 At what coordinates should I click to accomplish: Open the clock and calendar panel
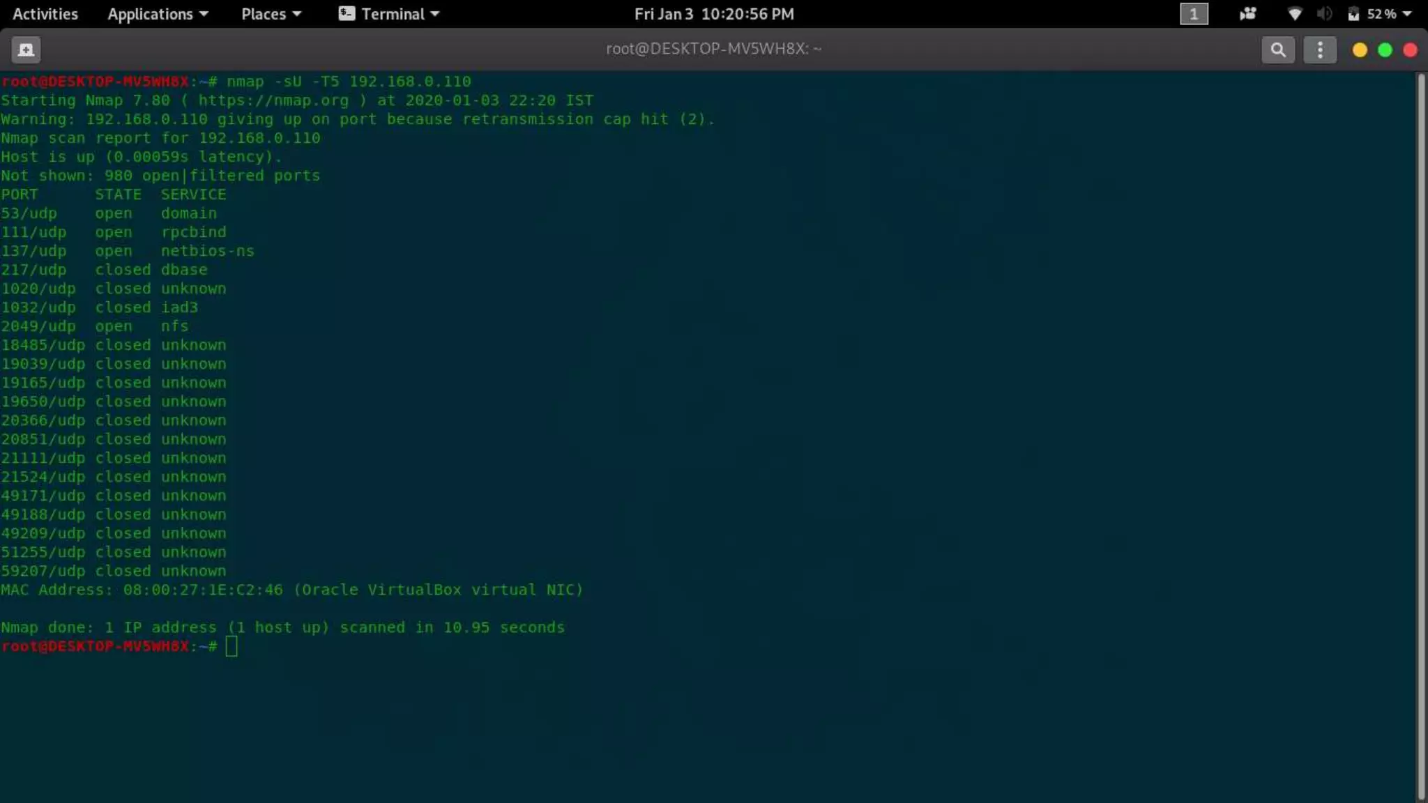pos(713,14)
